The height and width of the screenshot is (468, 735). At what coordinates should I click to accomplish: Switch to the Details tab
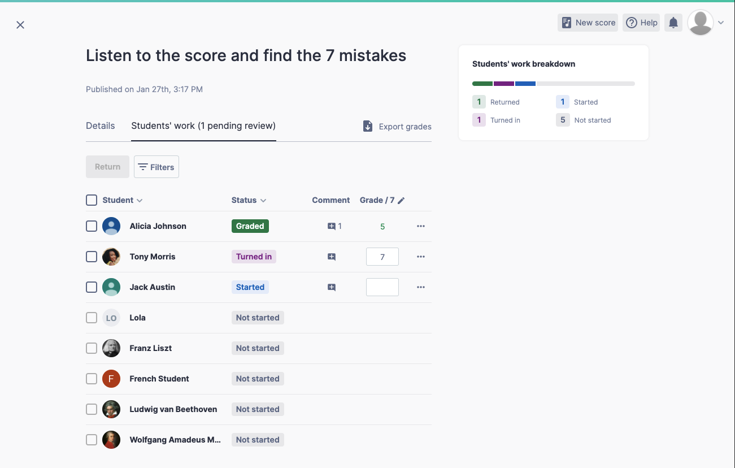tap(101, 126)
